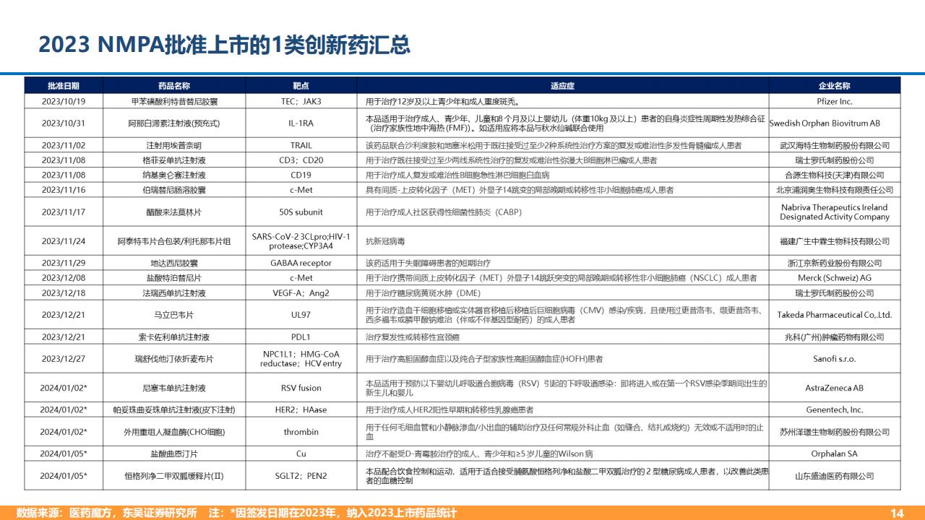Click target cell TRAIL
This screenshot has height=520, width=925.
click(x=301, y=145)
